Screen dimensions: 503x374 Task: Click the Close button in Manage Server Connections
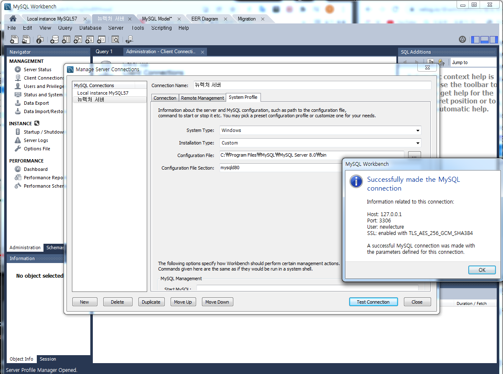pos(417,302)
